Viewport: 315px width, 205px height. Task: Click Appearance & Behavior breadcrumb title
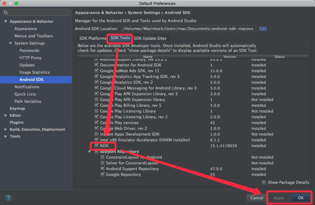pos(99,13)
